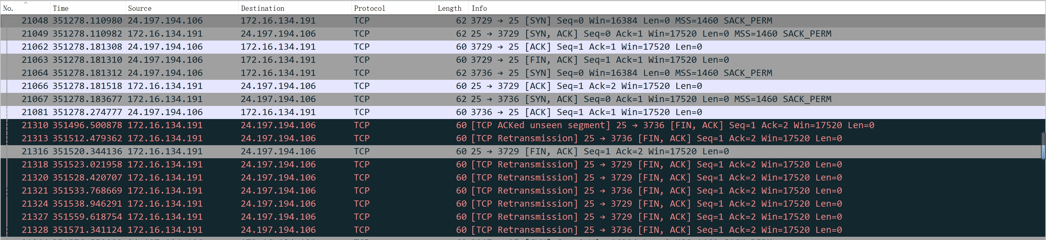This screenshot has height=240, width=1046.
Task: Click the Length column header
Action: (x=449, y=8)
